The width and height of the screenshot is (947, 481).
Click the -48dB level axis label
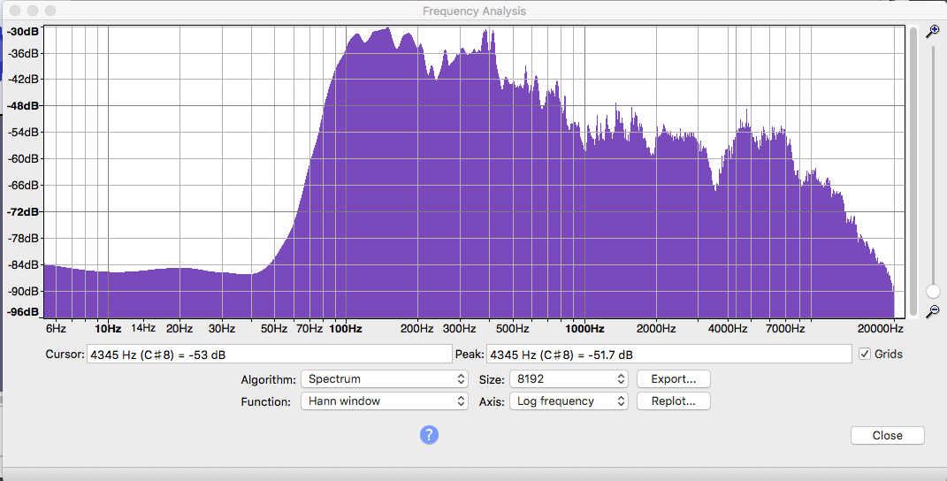coord(22,106)
